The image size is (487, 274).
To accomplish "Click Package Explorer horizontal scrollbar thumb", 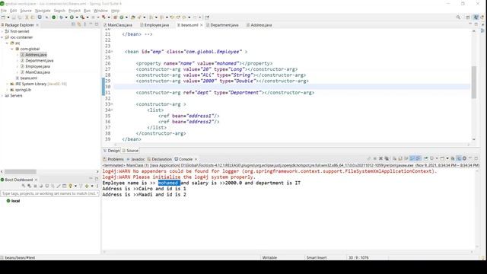I will [21, 171].
